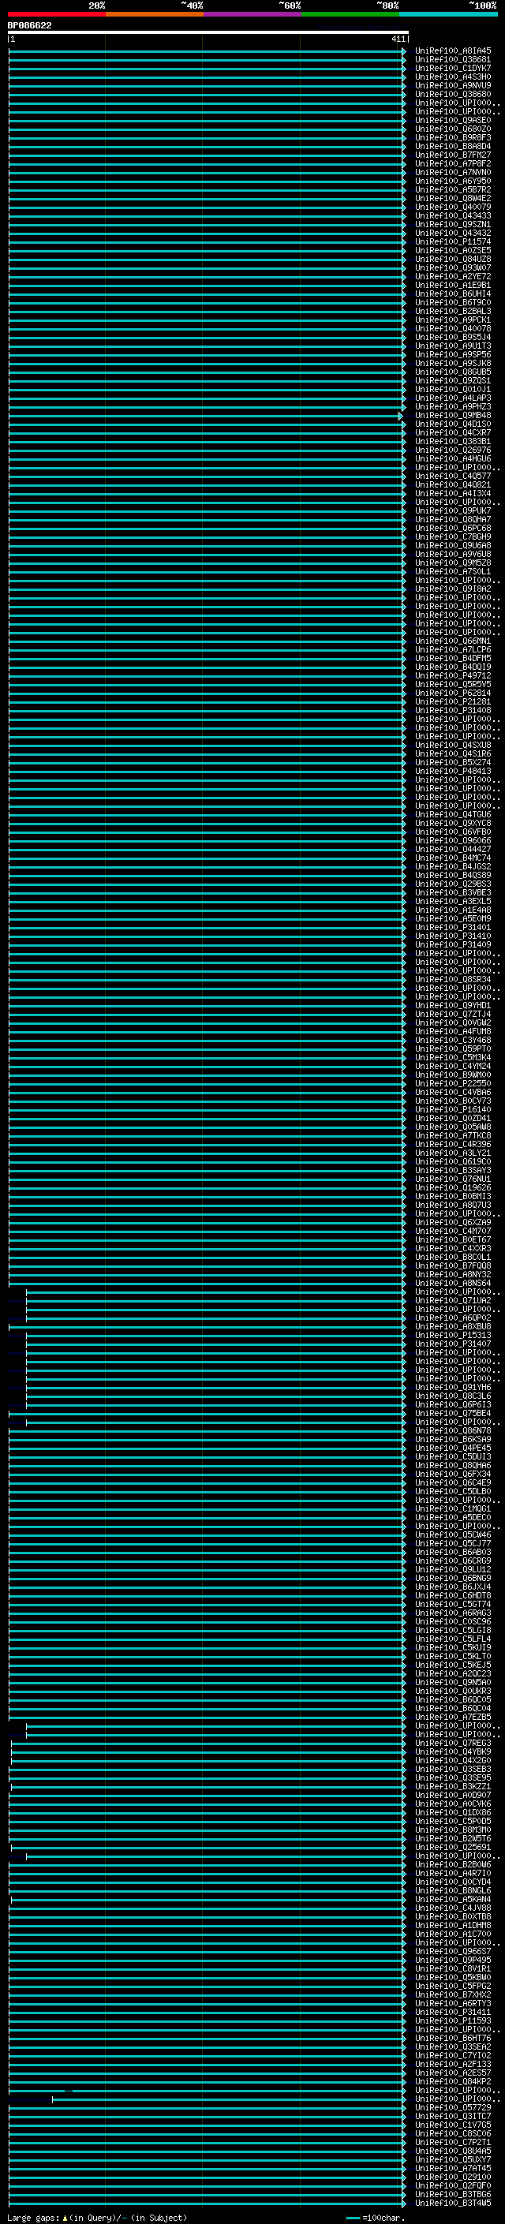Select hit label UniRef100_Q9SZN1

pos(453,225)
